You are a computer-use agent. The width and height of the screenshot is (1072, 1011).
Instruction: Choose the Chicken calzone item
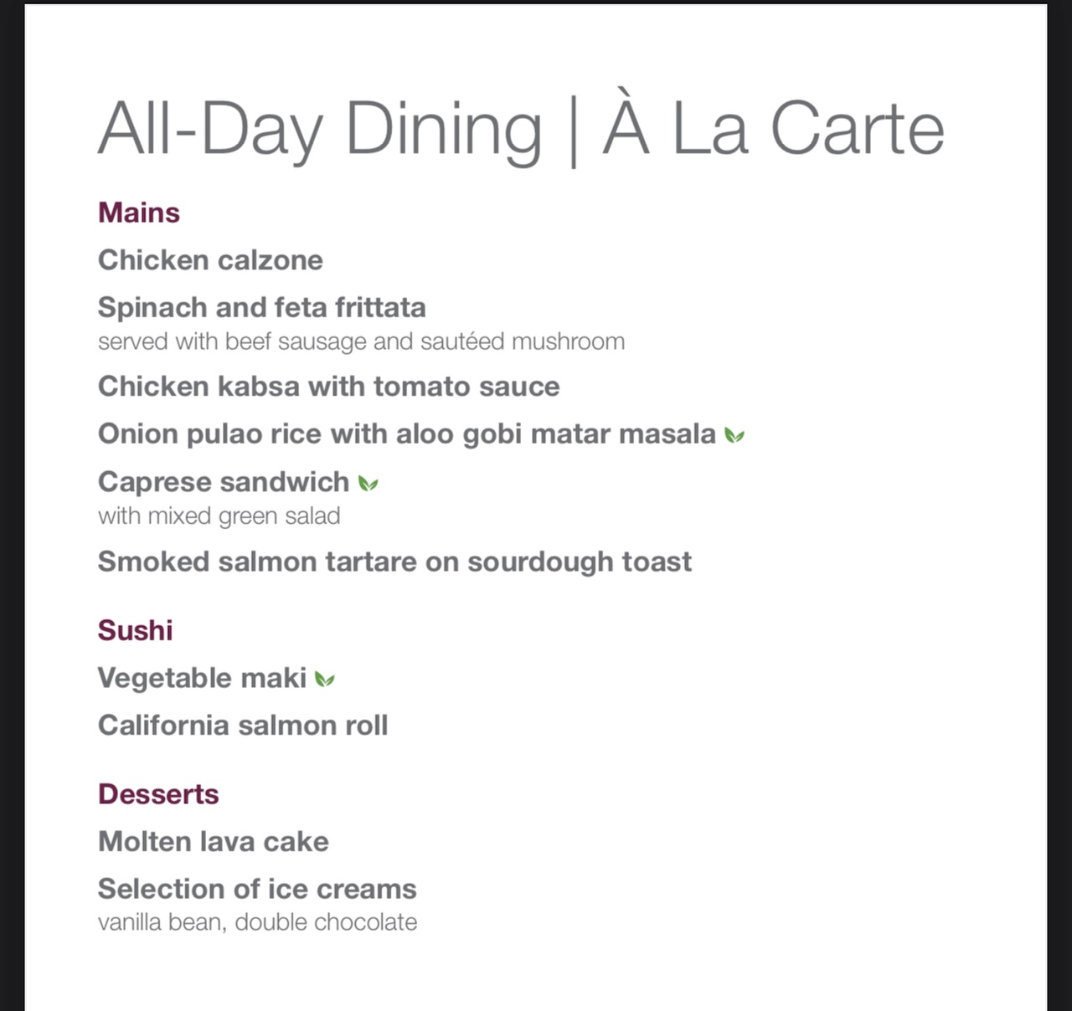tap(210, 260)
